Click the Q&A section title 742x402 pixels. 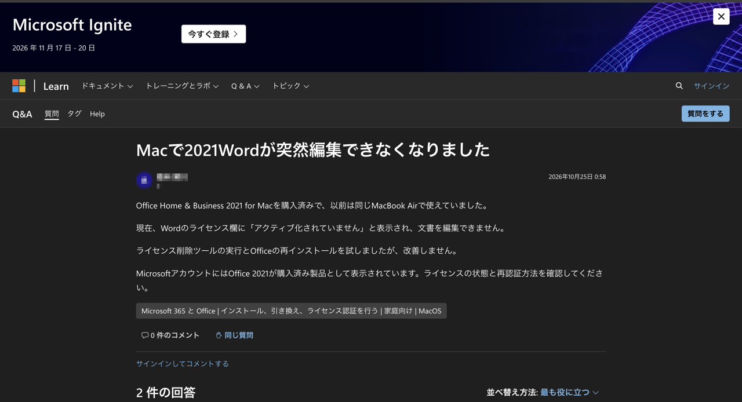22,114
